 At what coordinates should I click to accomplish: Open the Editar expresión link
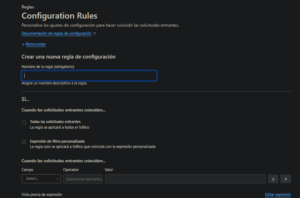tap(278, 195)
